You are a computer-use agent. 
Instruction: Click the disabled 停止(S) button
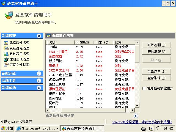pos(156,60)
